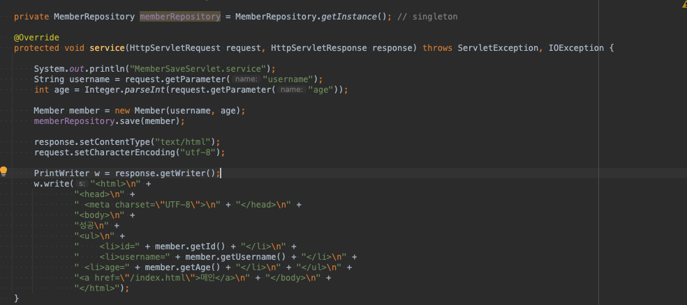Click the service method name
This screenshot has width=687, height=305.
[x=107, y=47]
